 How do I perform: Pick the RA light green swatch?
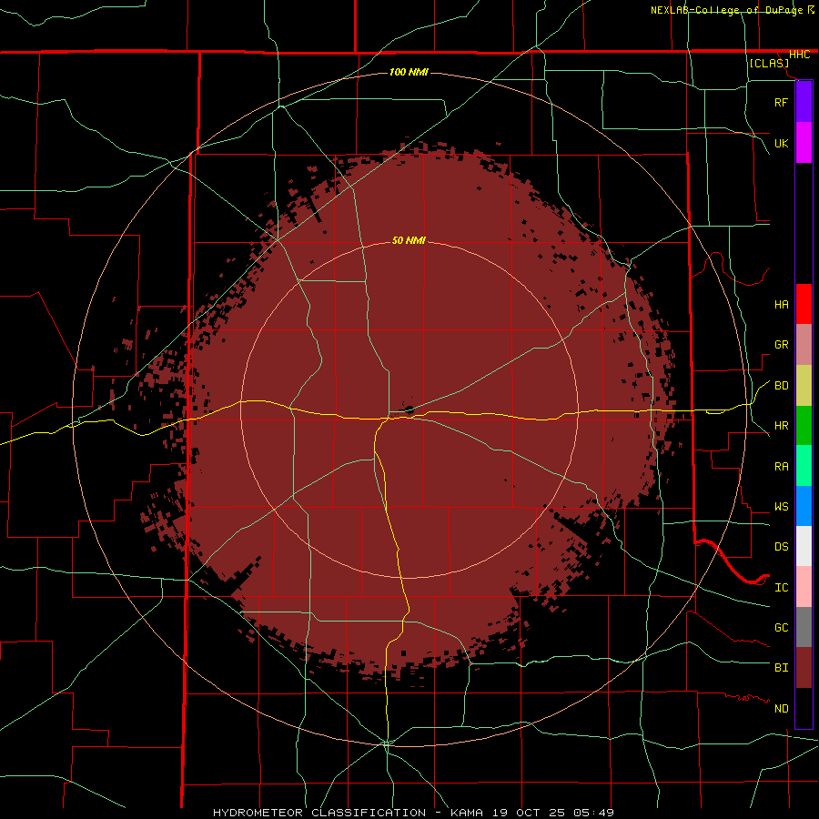pyautogui.click(x=804, y=466)
